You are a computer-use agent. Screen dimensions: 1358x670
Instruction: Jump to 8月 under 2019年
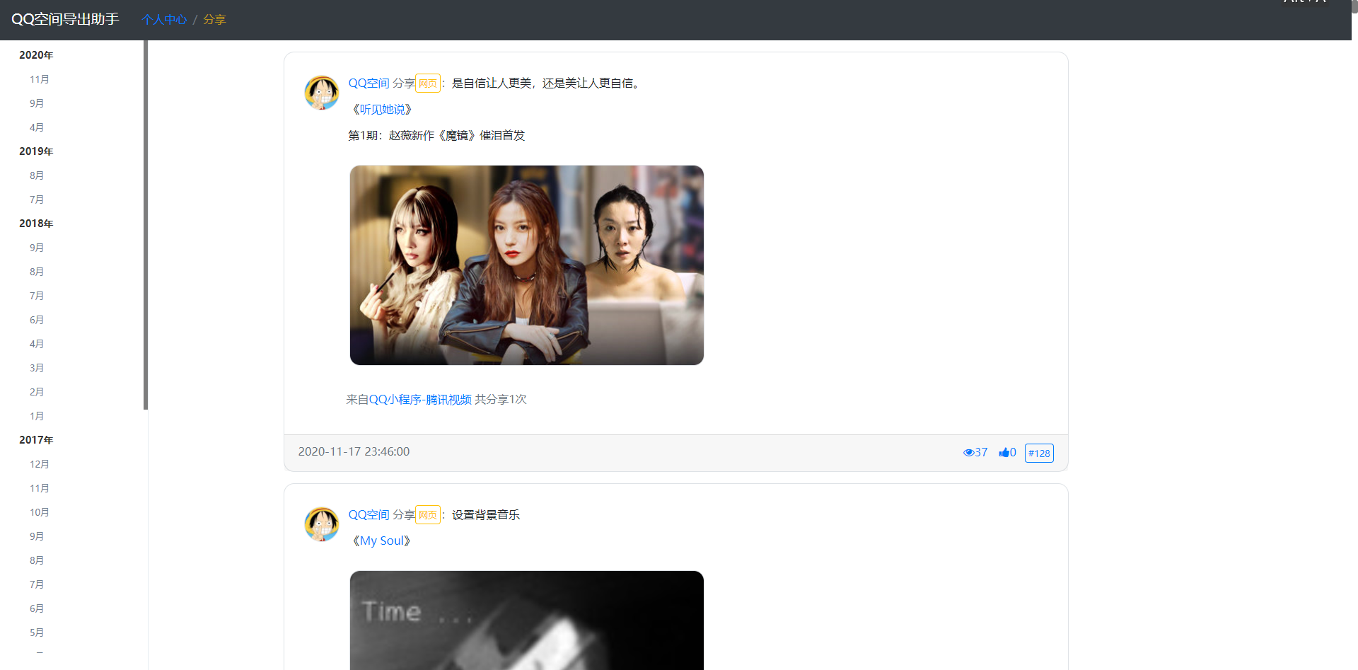tap(37, 175)
